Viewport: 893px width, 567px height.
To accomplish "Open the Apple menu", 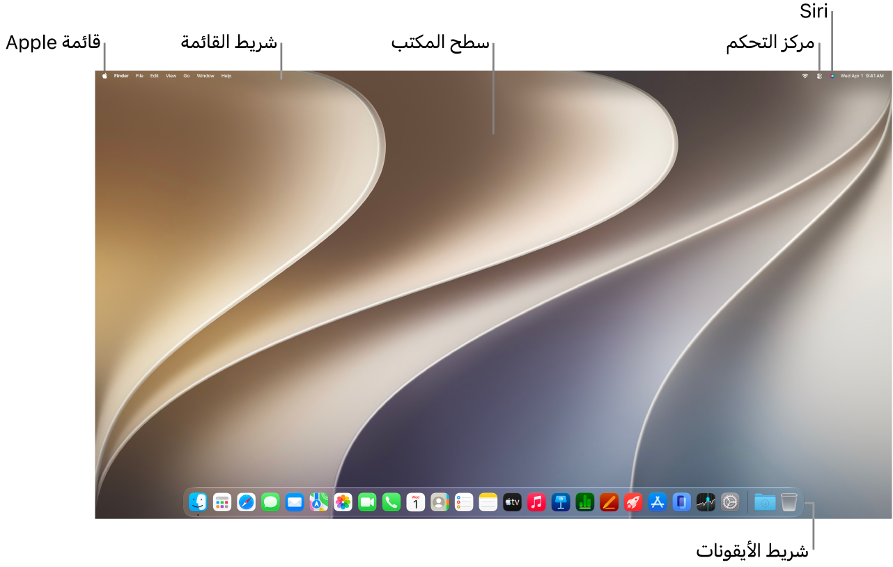I will (x=105, y=75).
